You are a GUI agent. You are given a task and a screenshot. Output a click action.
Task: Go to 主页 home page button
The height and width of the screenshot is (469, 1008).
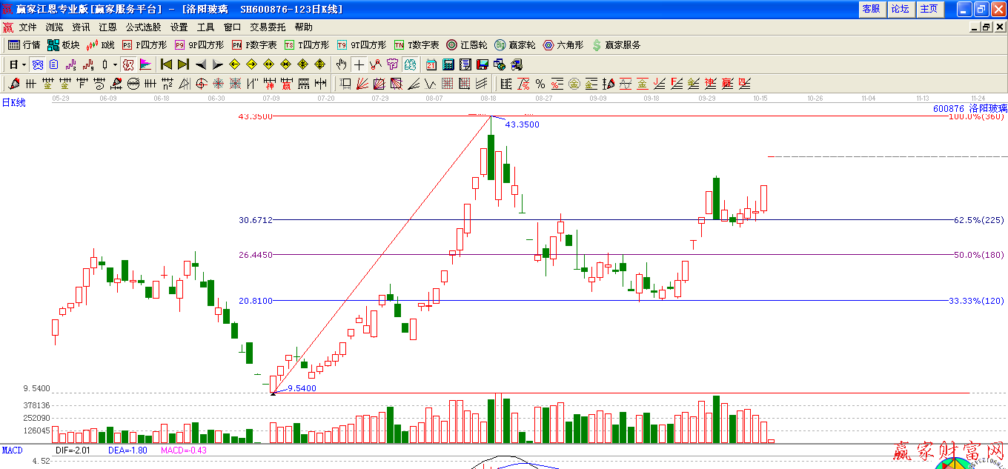point(929,9)
